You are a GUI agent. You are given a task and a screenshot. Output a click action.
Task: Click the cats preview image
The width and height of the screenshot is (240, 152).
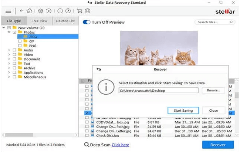coord(159,48)
